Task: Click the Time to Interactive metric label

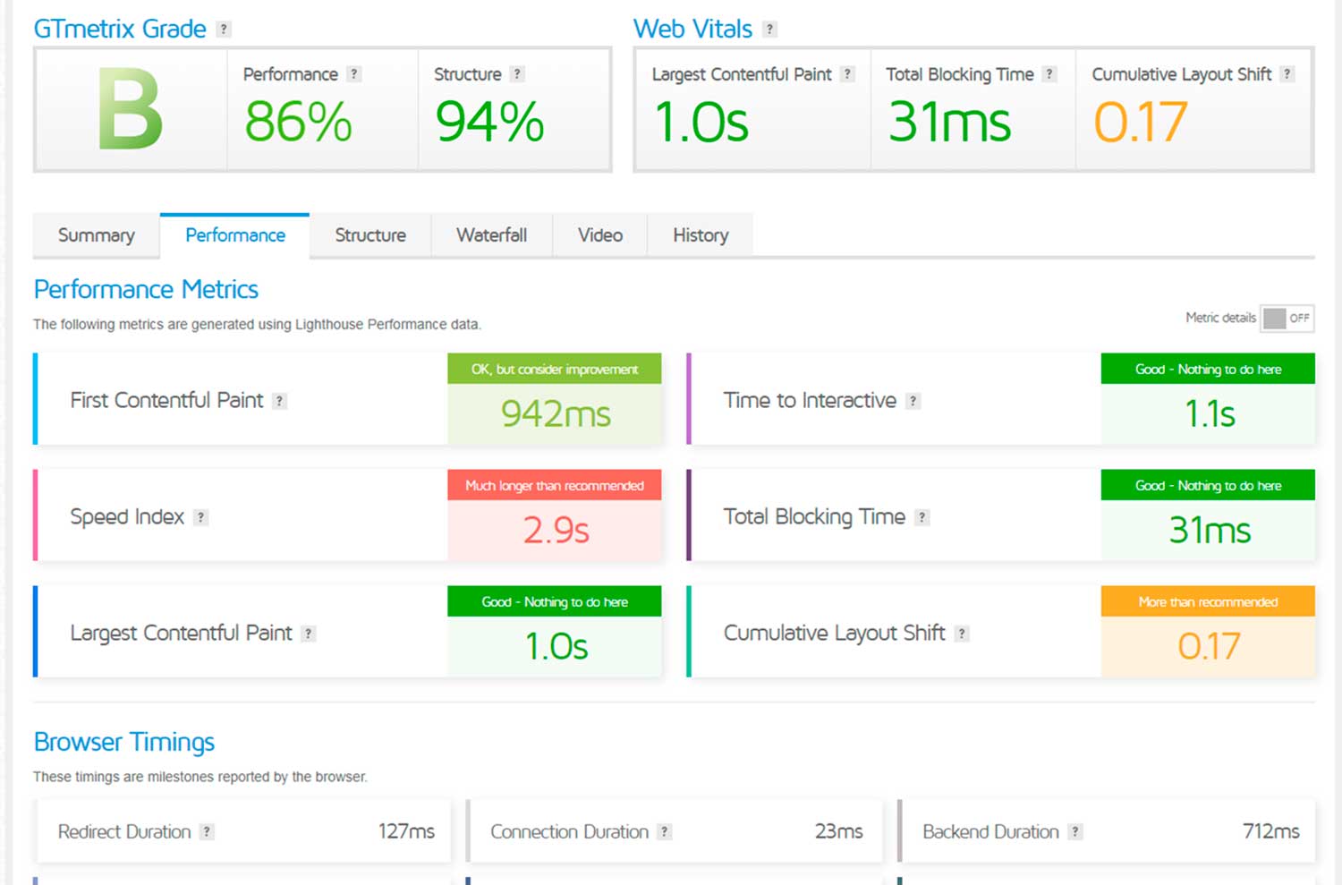Action: tap(810, 401)
